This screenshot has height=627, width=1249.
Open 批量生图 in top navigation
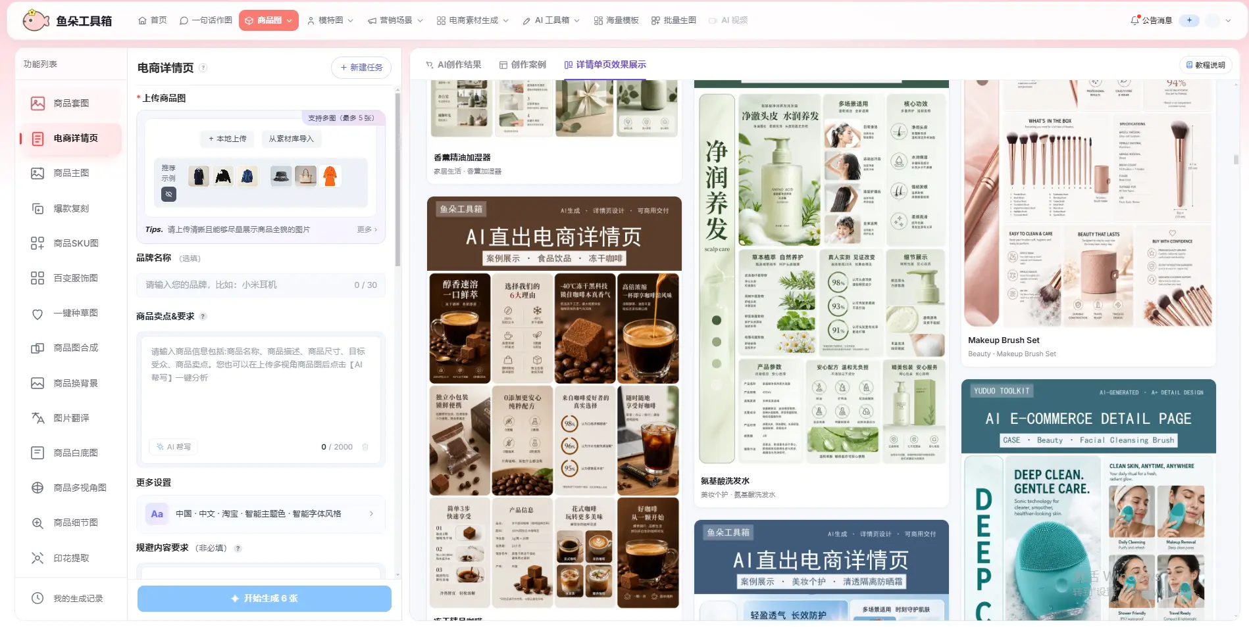674,20
